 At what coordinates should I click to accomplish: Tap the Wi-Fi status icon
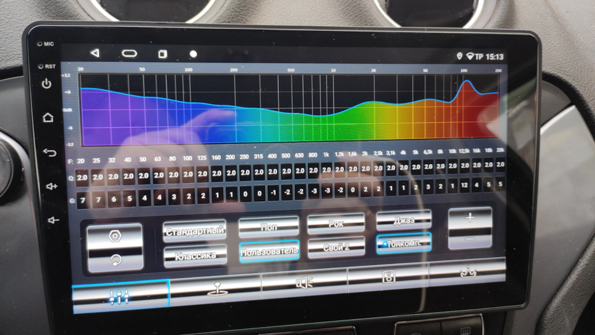(x=470, y=56)
